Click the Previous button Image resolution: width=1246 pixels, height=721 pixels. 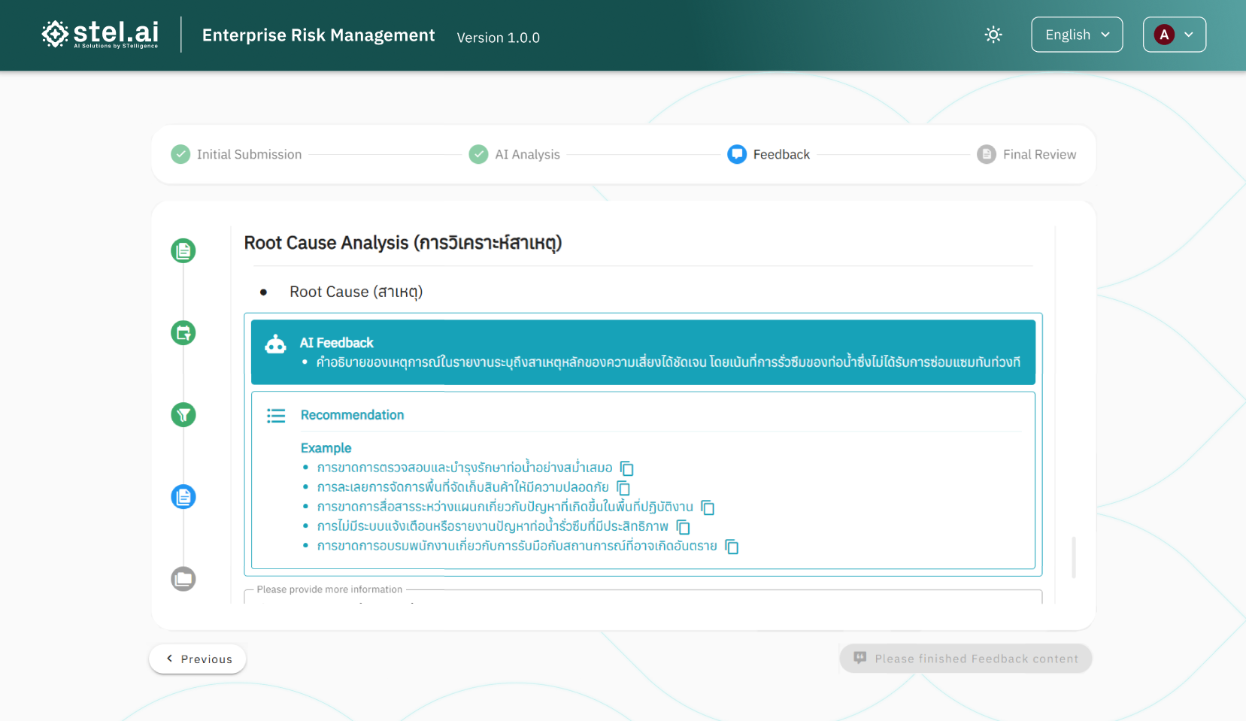click(x=198, y=659)
